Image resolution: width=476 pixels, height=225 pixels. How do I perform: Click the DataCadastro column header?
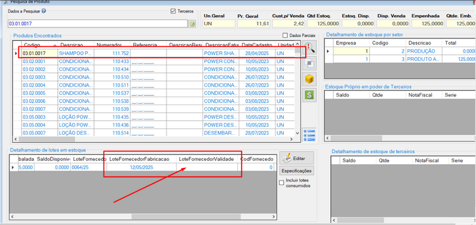pos(258,45)
